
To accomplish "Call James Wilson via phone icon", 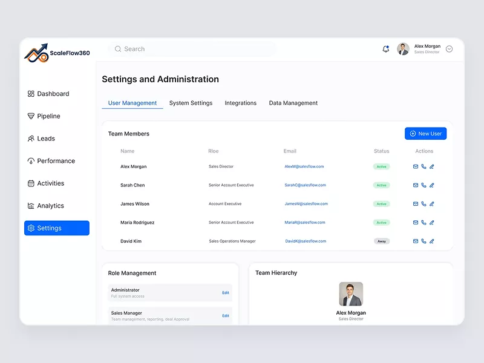I will tap(423, 204).
